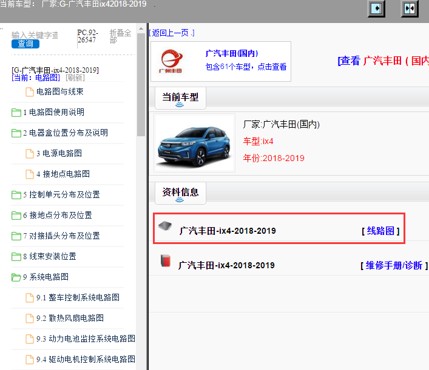Click the sidebar scrollbar up arrow
Screen dimensions: 429x370
pos(141,28)
